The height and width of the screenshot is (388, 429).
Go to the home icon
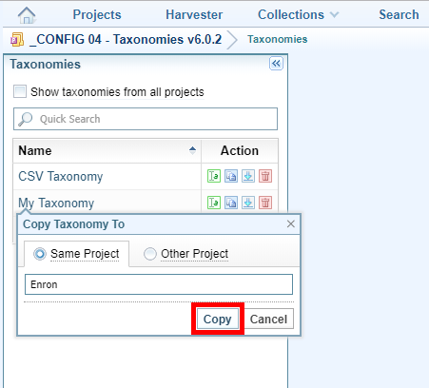[x=27, y=15]
